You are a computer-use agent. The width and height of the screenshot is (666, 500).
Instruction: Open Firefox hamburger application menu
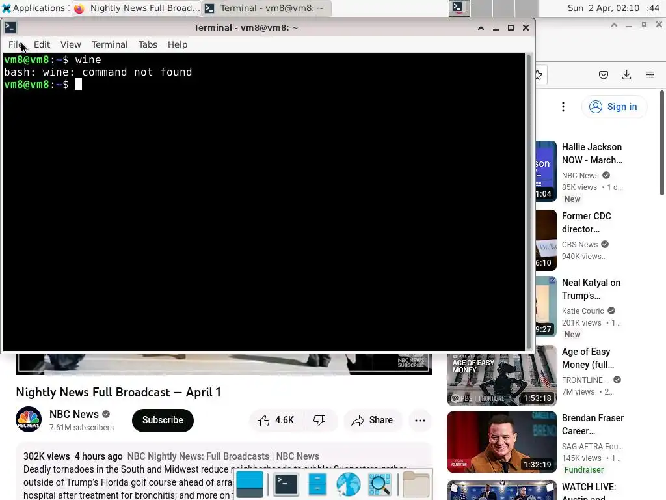click(x=650, y=76)
